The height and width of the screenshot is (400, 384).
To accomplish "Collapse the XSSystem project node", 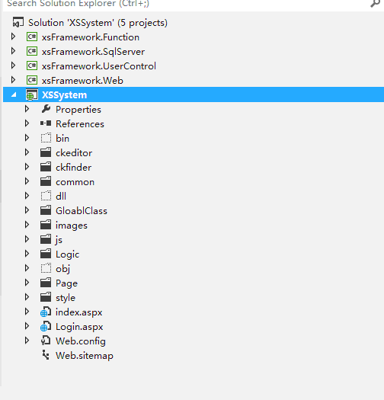I will (x=14, y=95).
